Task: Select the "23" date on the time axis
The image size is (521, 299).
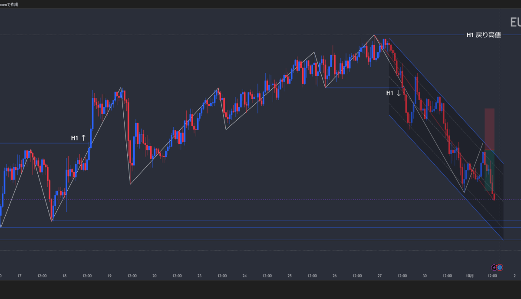Action: coord(199,276)
